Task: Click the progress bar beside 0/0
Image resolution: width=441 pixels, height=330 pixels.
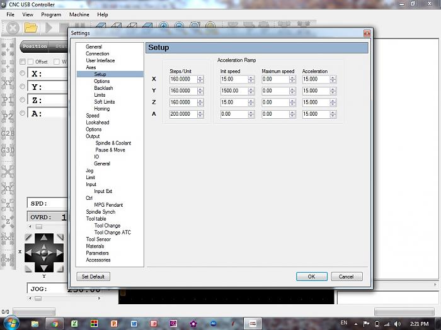Action: tap(34, 312)
